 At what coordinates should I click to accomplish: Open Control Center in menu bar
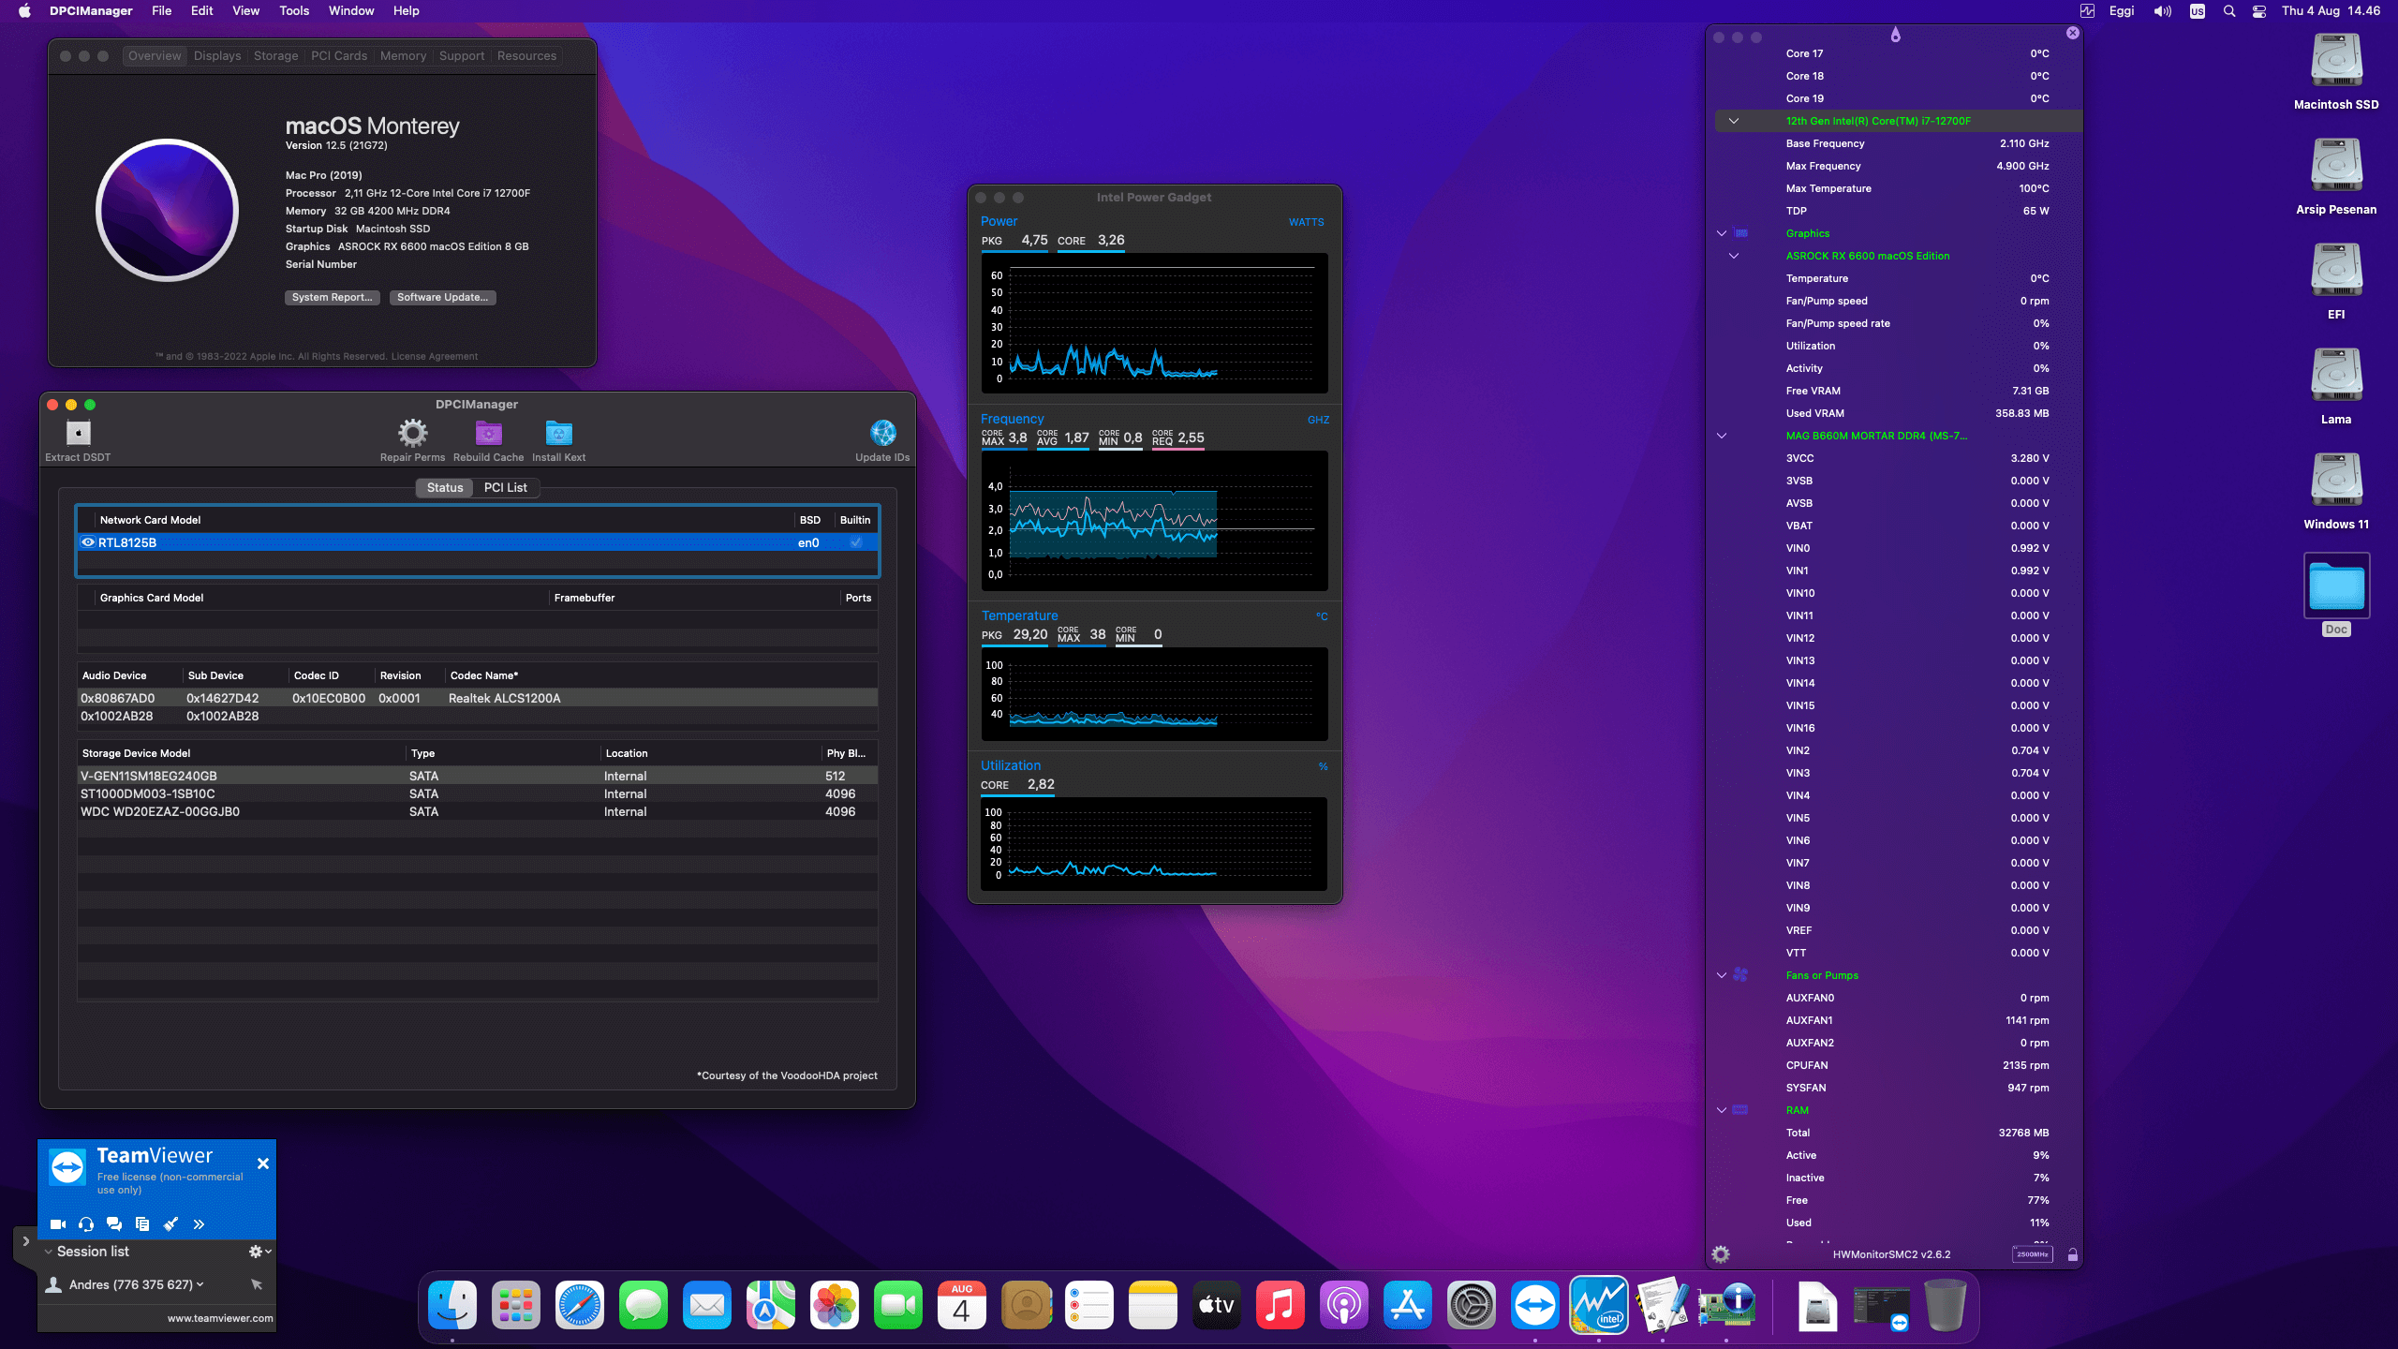tap(2259, 11)
